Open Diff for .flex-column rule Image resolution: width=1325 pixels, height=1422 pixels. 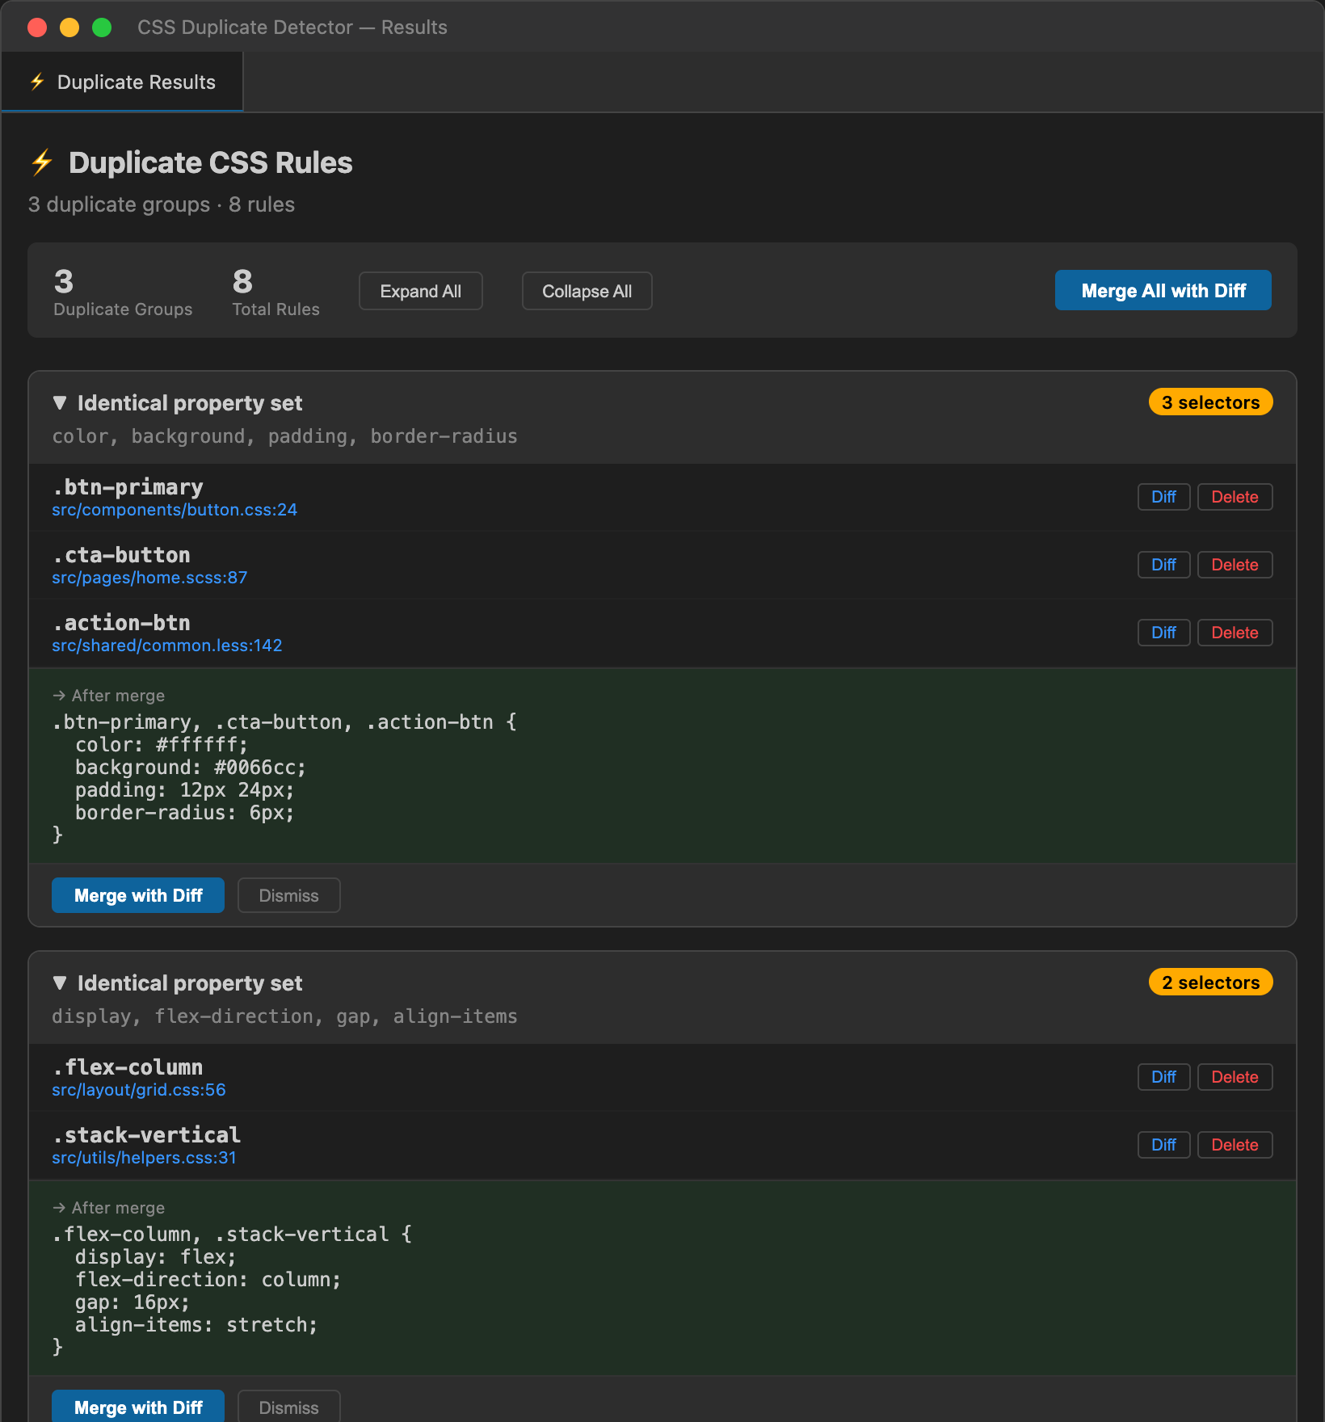[1164, 1077]
